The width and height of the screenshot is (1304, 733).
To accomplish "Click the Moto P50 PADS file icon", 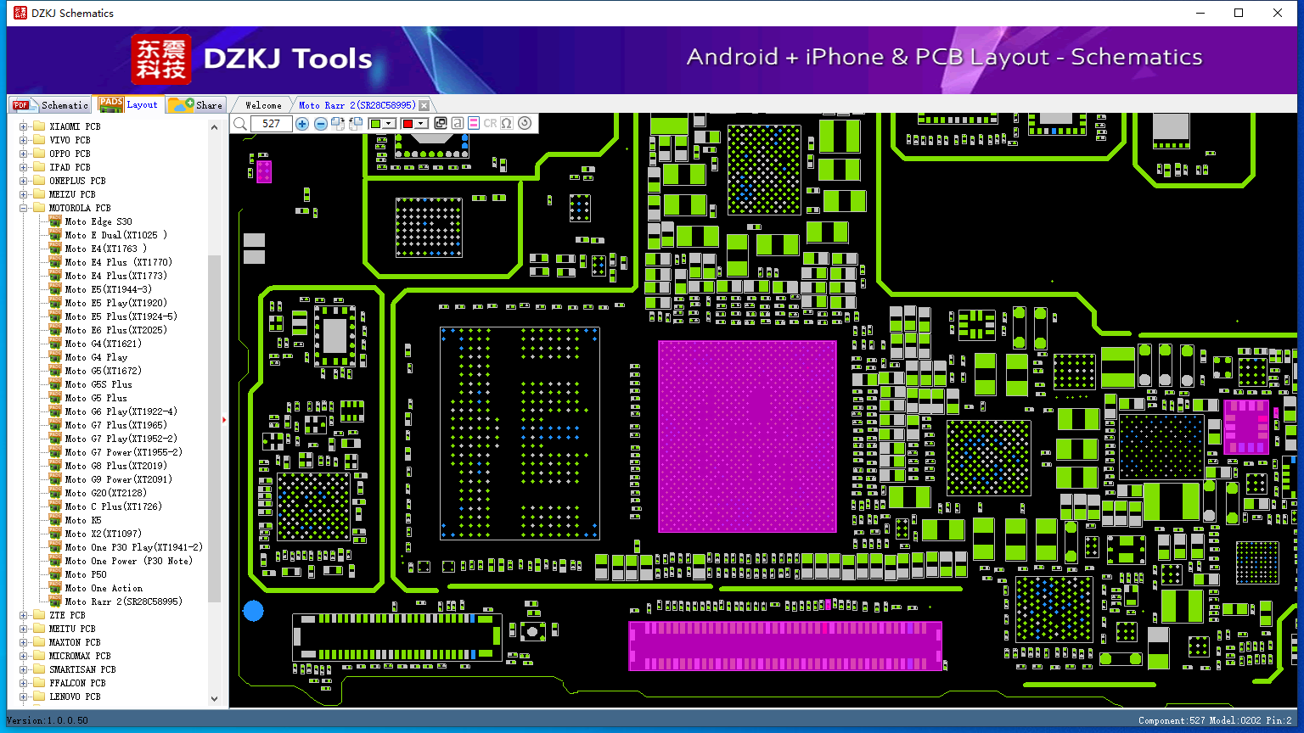I will (x=55, y=574).
